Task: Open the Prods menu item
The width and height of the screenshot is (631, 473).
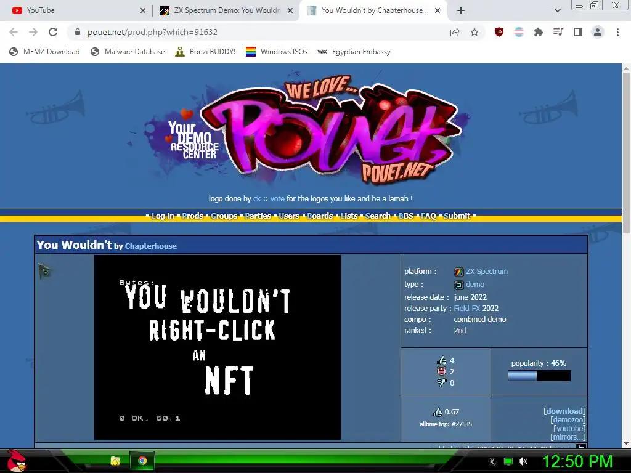Action: point(192,216)
